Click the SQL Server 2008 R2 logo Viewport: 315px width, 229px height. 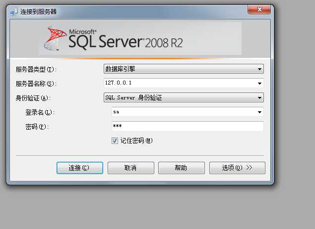(x=113, y=39)
